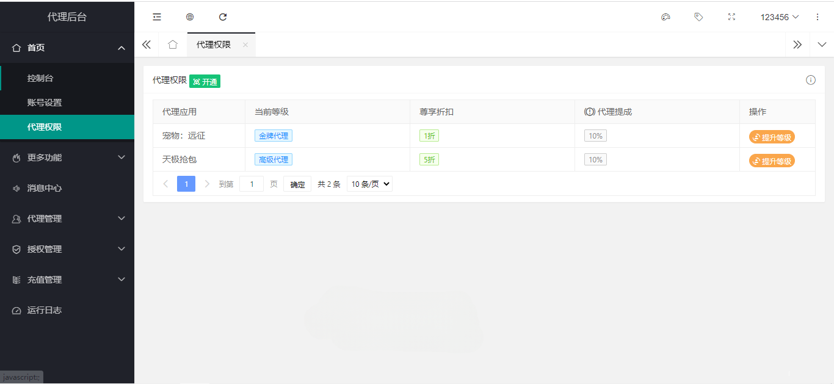Click 提升等级 for 宠物：远征 row
834x384 pixels.
(772, 137)
